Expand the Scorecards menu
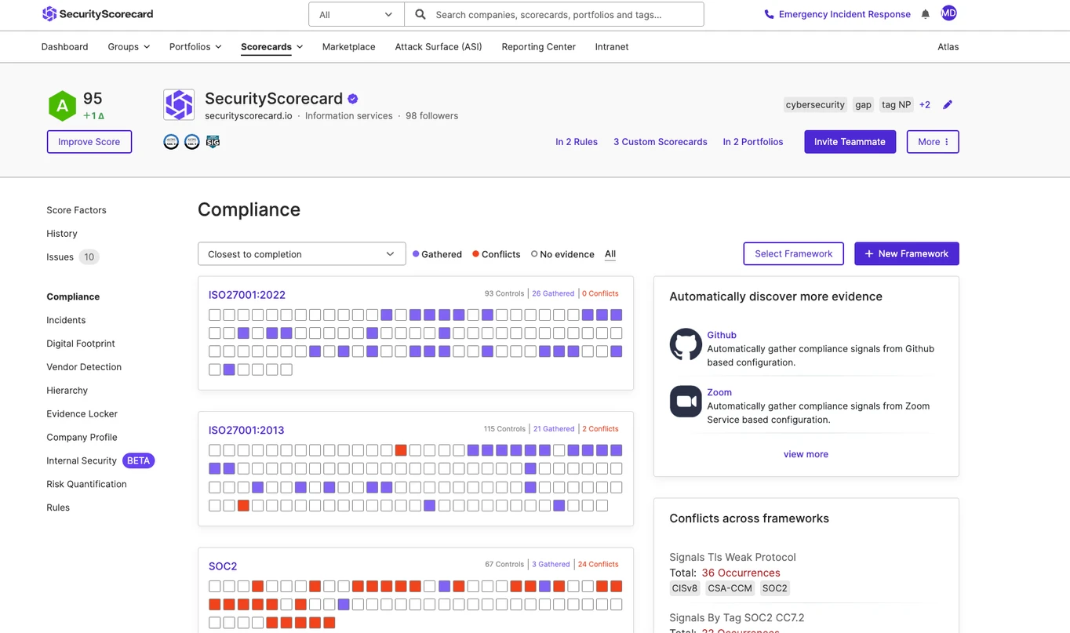1070x633 pixels. 271,47
